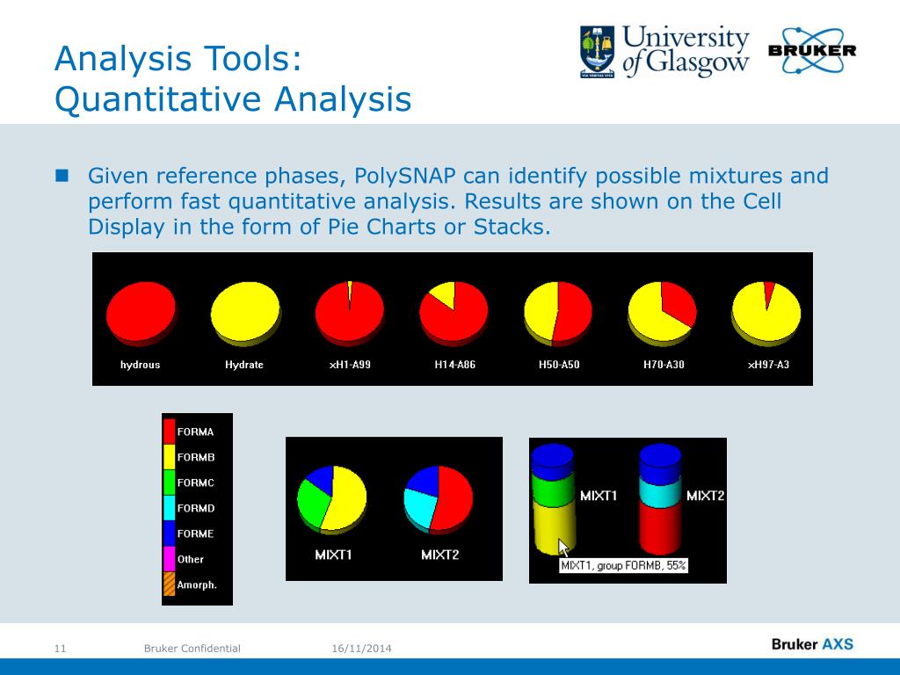The image size is (900, 675).
Task: Click the red segment of MIXT2 cylinder
Action: click(661, 529)
